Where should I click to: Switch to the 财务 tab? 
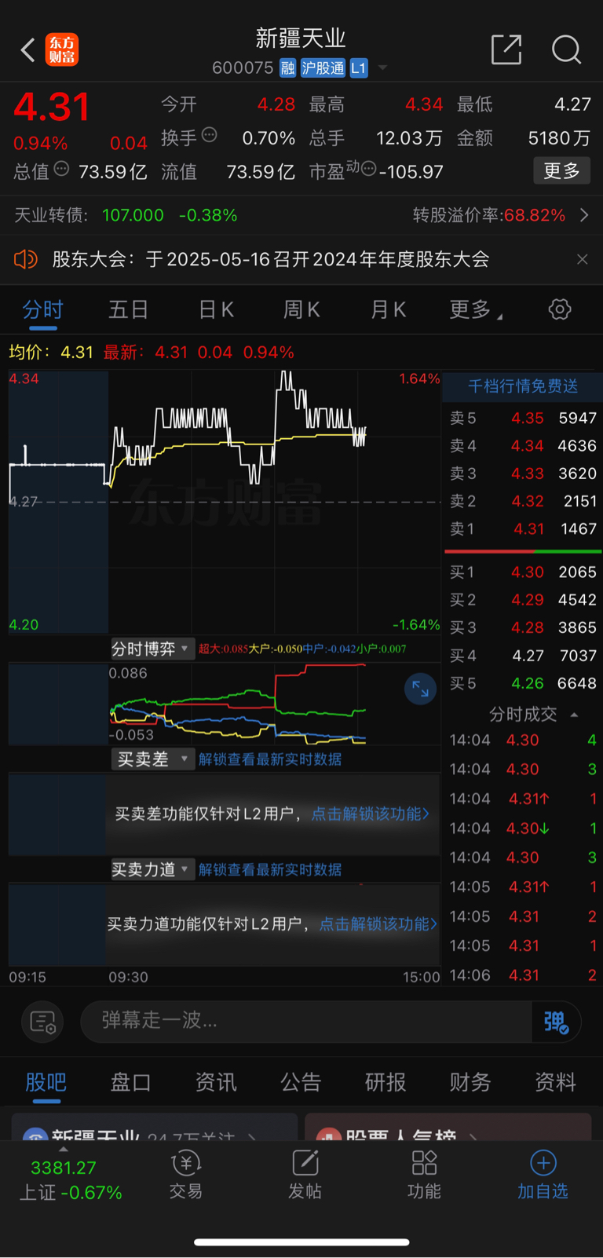470,1082
